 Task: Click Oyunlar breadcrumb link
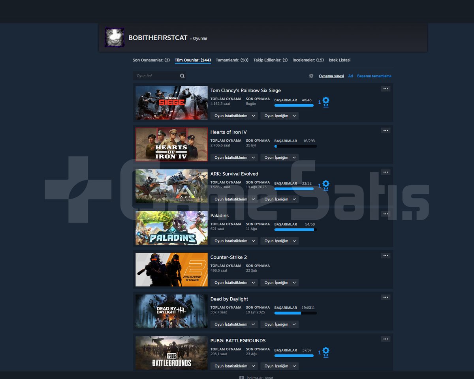click(200, 38)
